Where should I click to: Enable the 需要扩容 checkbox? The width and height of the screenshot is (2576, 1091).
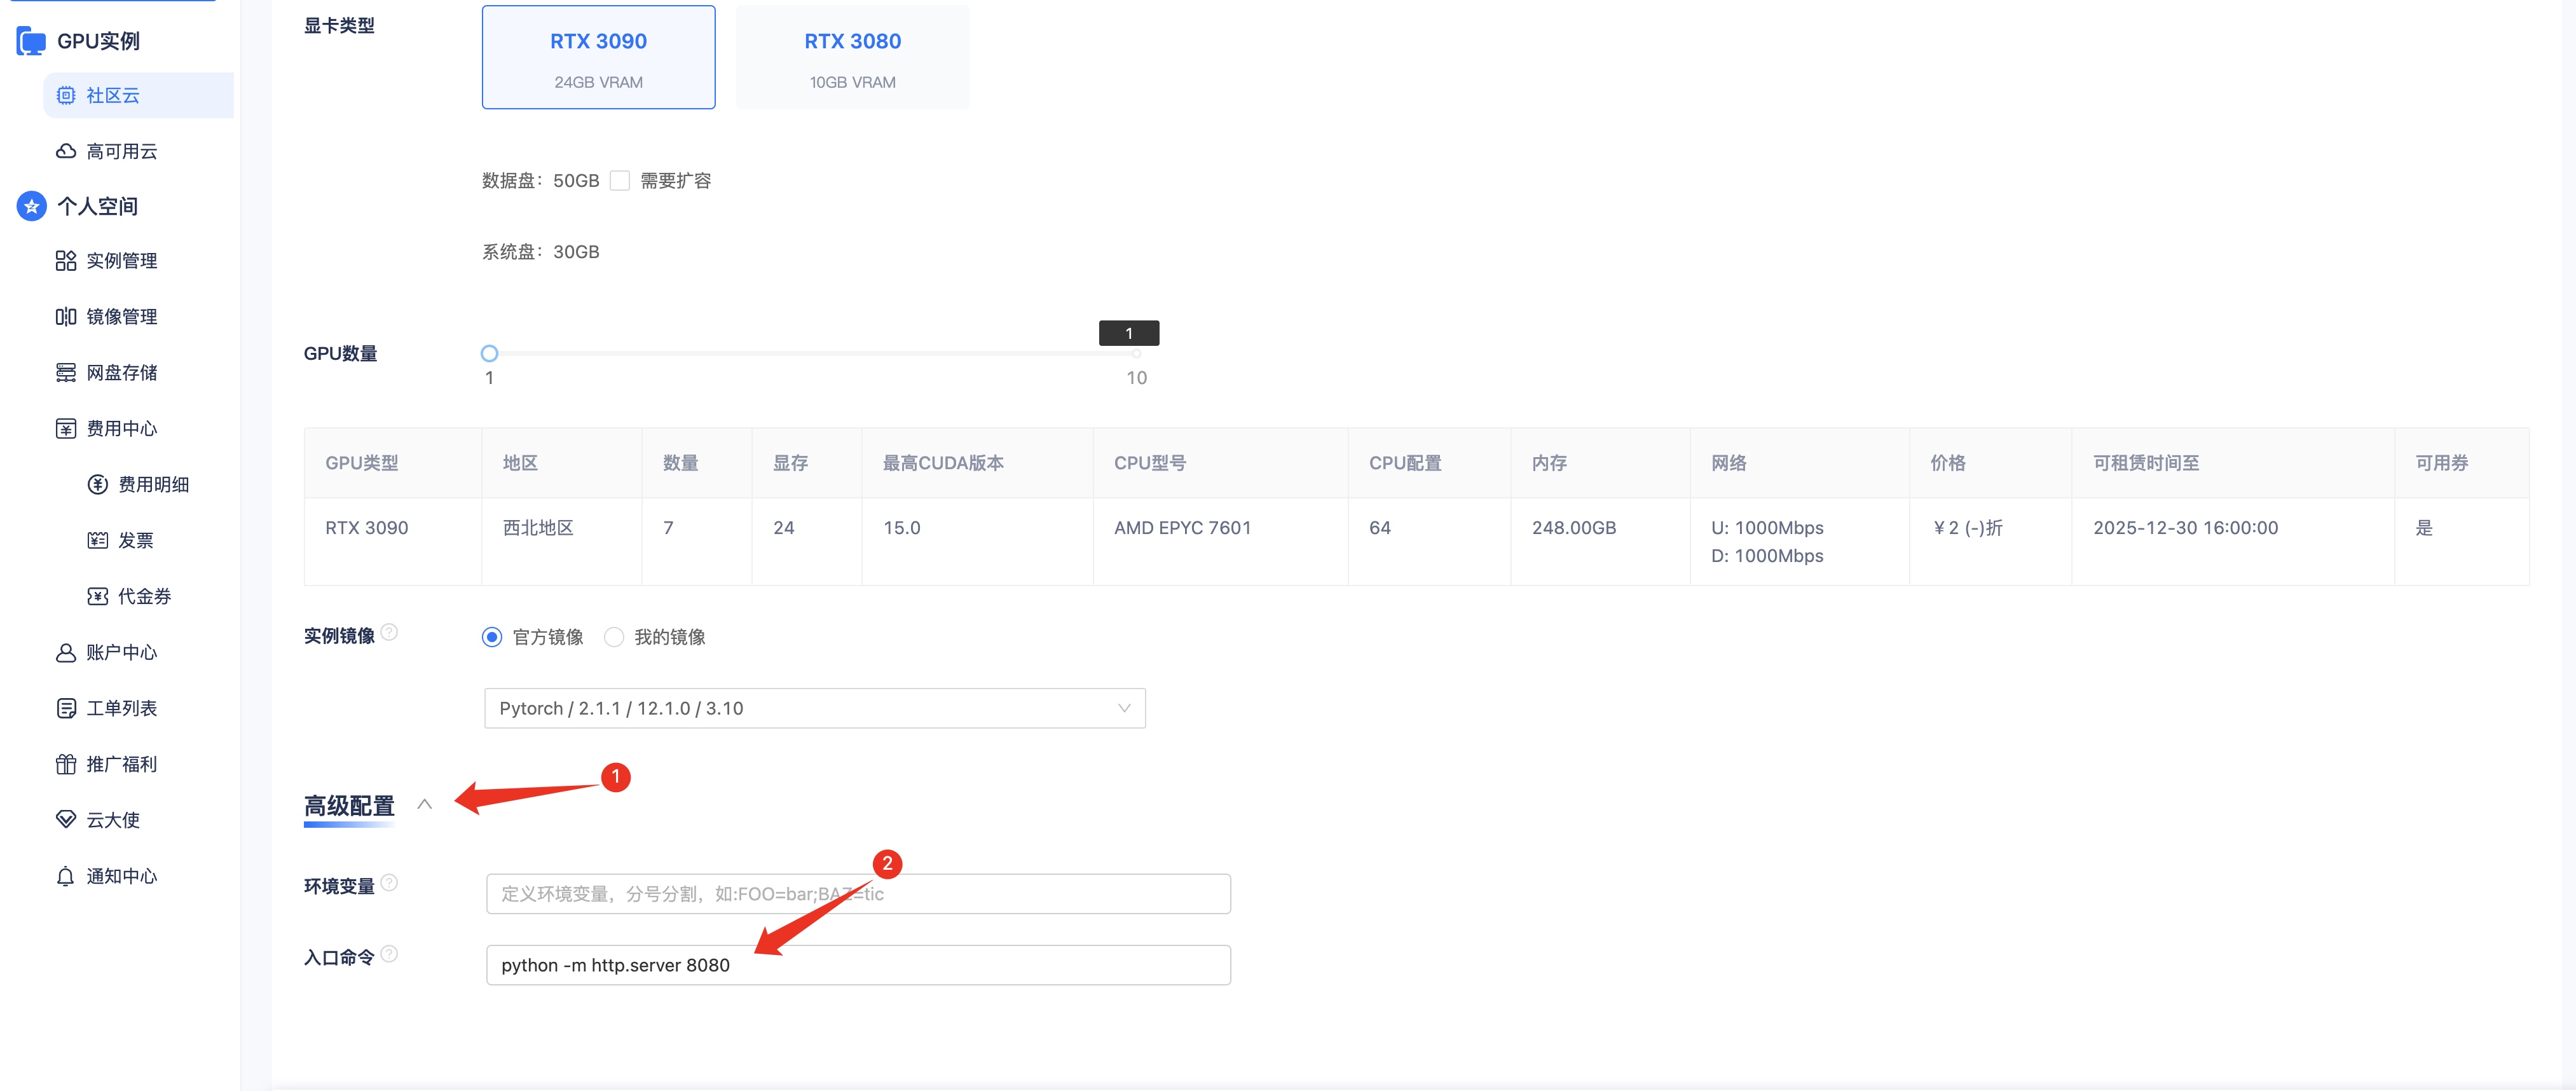coord(620,181)
